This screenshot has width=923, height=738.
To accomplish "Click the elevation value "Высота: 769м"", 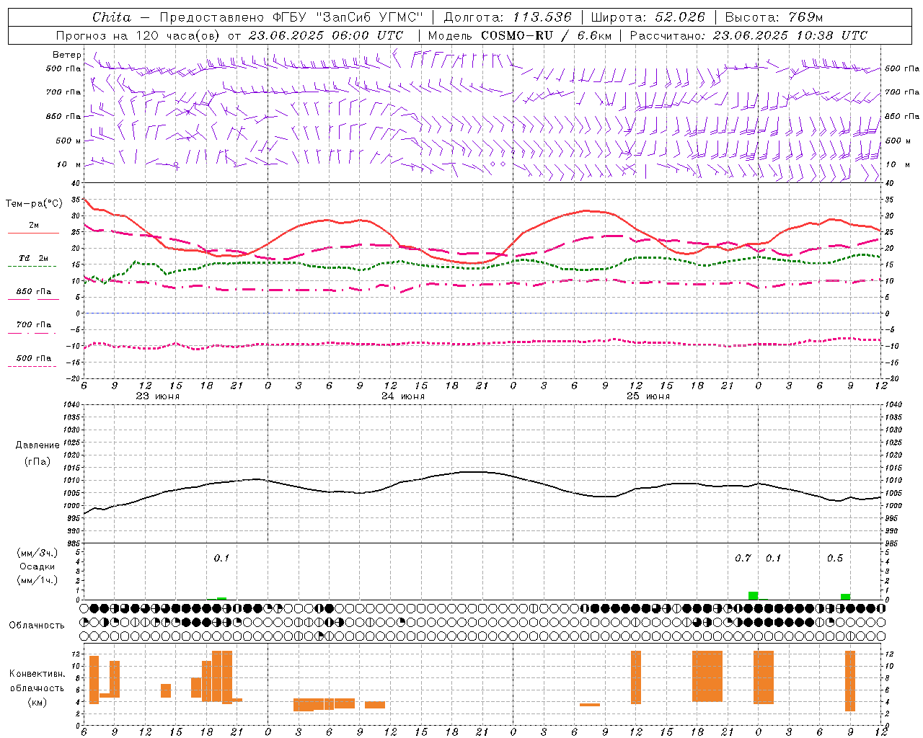I will point(774,17).
